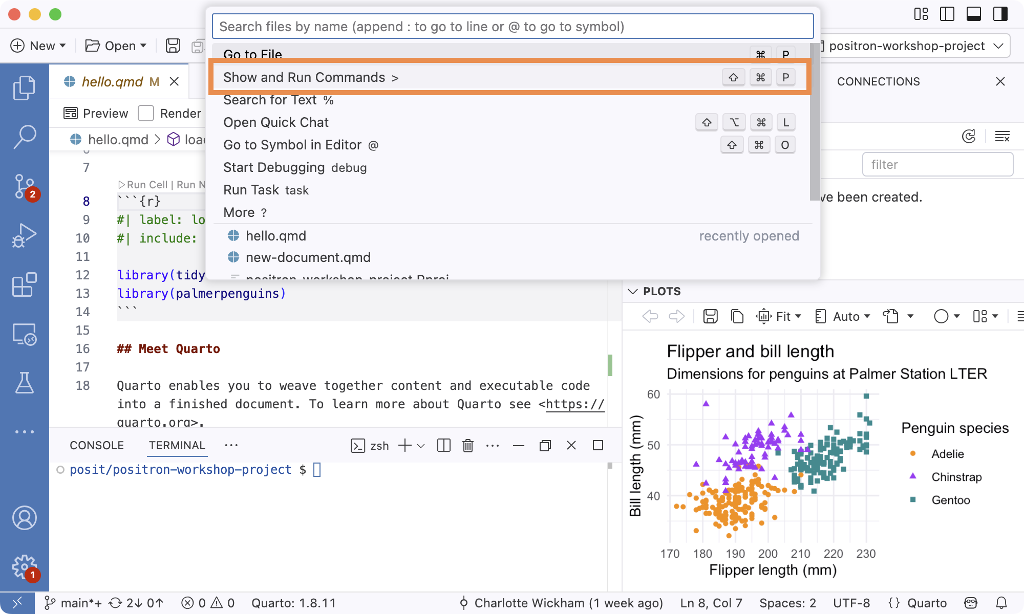This screenshot has width=1024, height=614.
Task: Expand the Fit zoom dropdown
Action: click(779, 316)
